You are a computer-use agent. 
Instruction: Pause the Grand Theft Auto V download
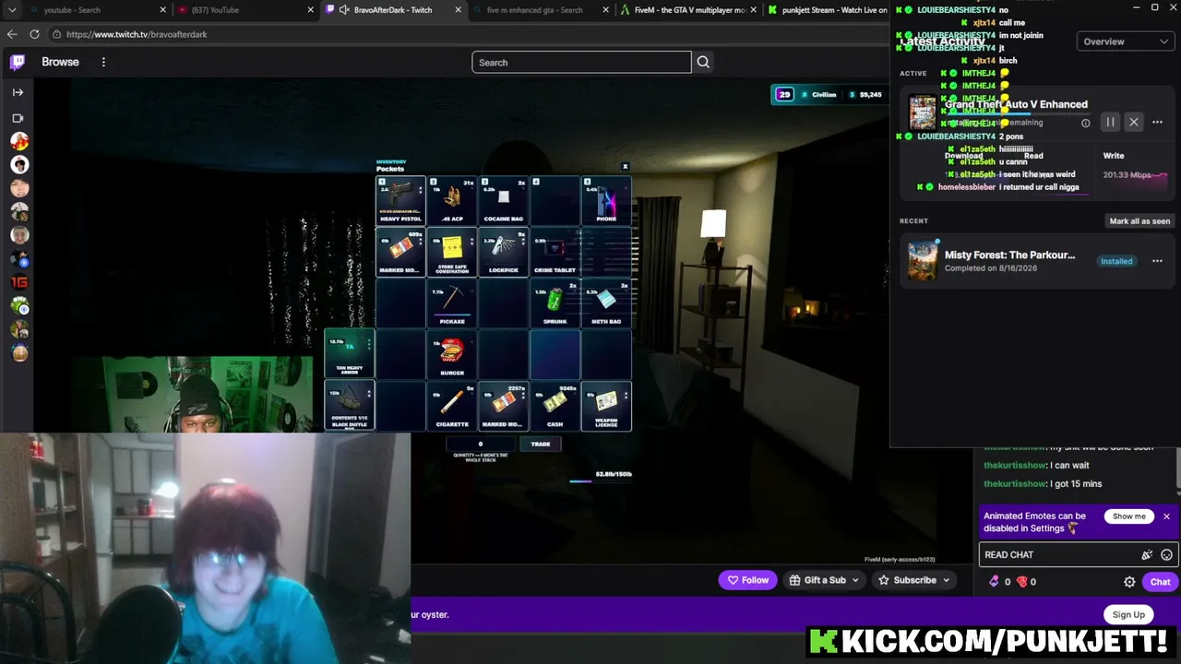(1110, 122)
